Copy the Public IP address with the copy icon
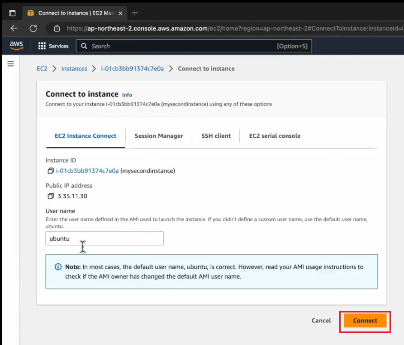The height and width of the screenshot is (345, 404). point(51,196)
